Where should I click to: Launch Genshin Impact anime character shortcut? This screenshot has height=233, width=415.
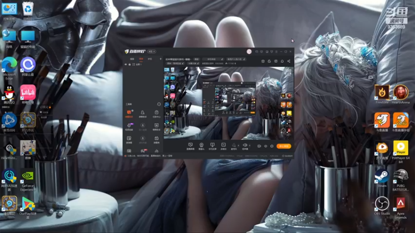(x=28, y=150)
